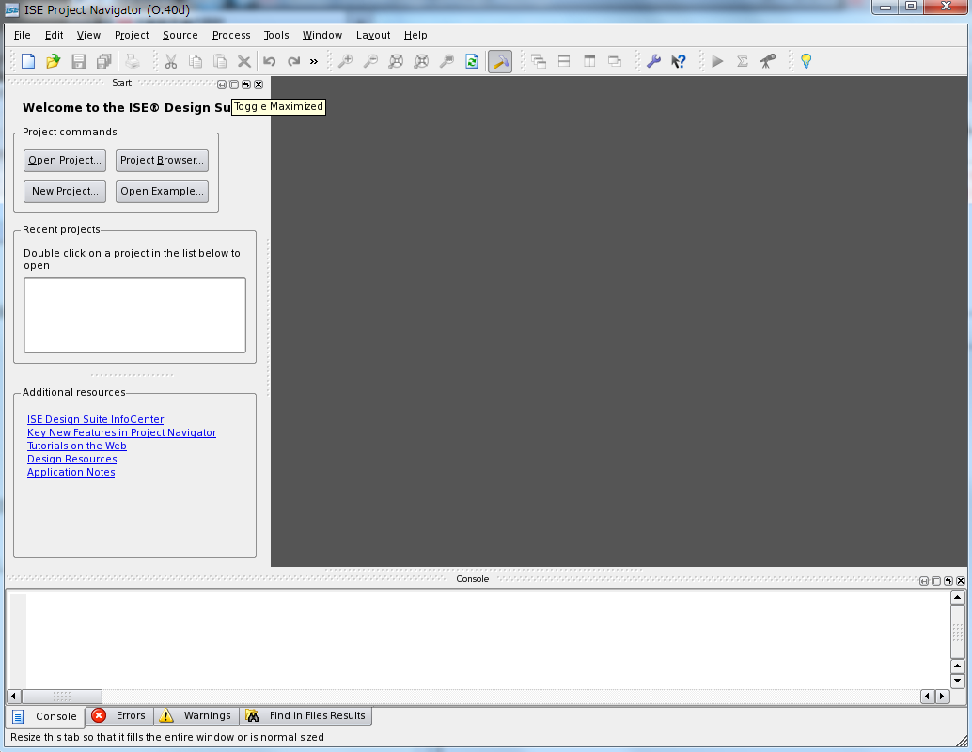Open the Process menu

coord(231,36)
